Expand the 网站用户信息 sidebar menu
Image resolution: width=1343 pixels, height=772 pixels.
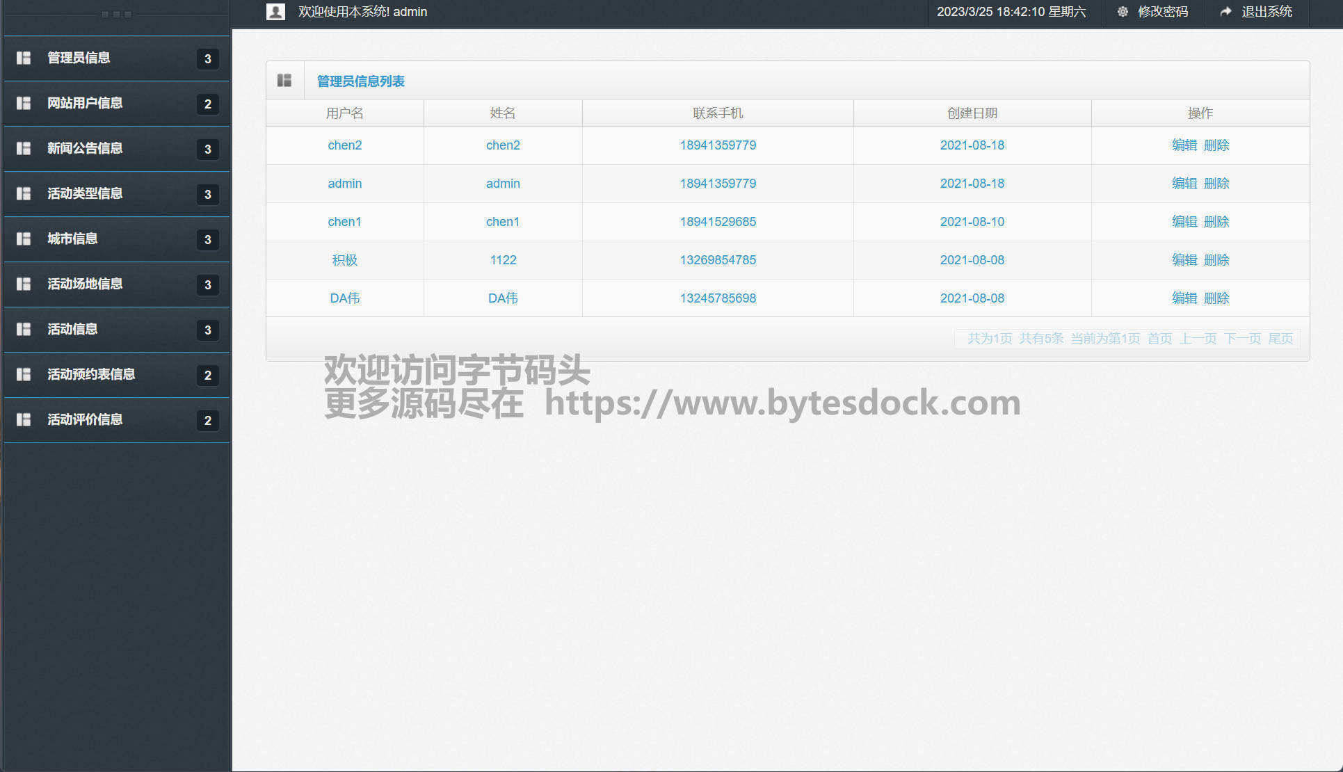tap(85, 103)
